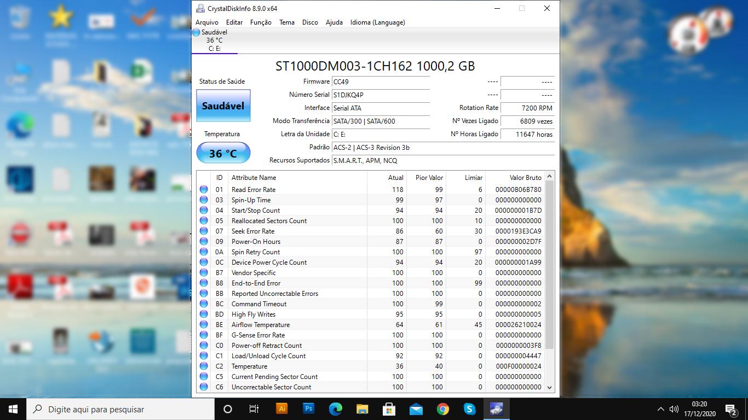748x420 pixels.
Task: Click the serial number field S1DJKQ4P
Action: tap(381, 95)
